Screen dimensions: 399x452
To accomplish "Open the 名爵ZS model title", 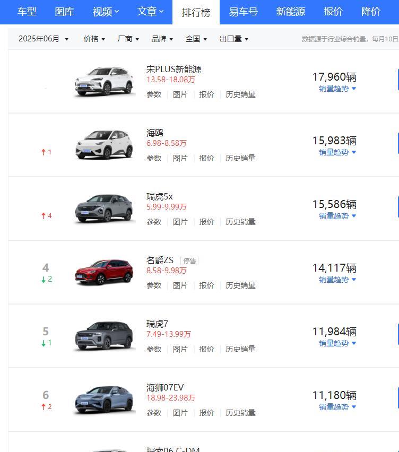I will (x=160, y=260).
